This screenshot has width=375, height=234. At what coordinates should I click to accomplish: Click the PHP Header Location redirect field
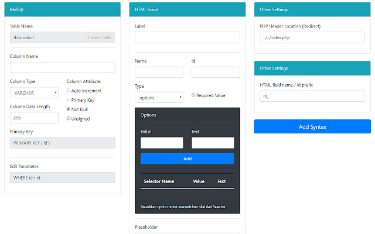[x=312, y=37]
